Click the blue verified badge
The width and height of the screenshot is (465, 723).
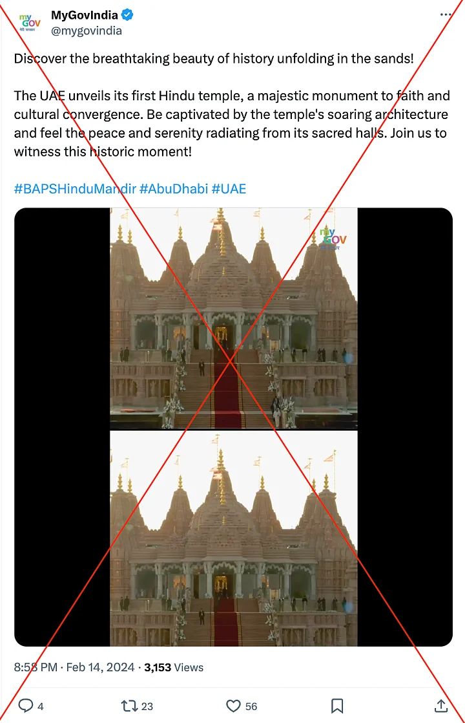coord(127,15)
